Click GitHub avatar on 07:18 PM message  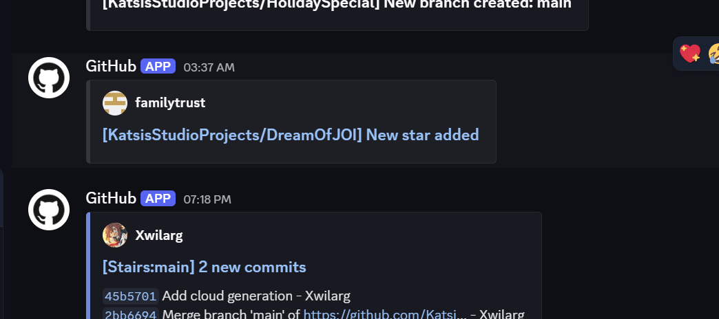49,210
